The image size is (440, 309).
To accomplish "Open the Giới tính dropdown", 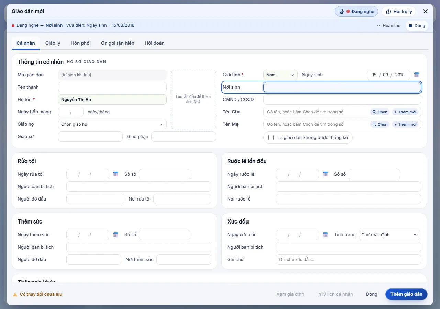I will tap(280, 75).
